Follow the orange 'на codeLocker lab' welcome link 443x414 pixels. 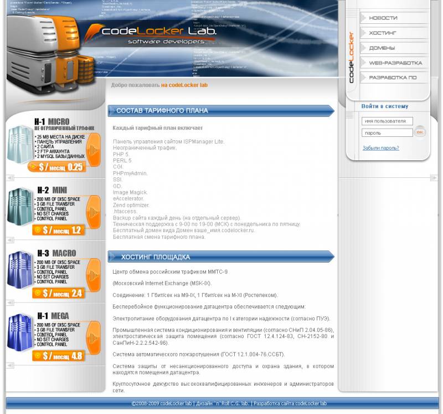coord(184,85)
